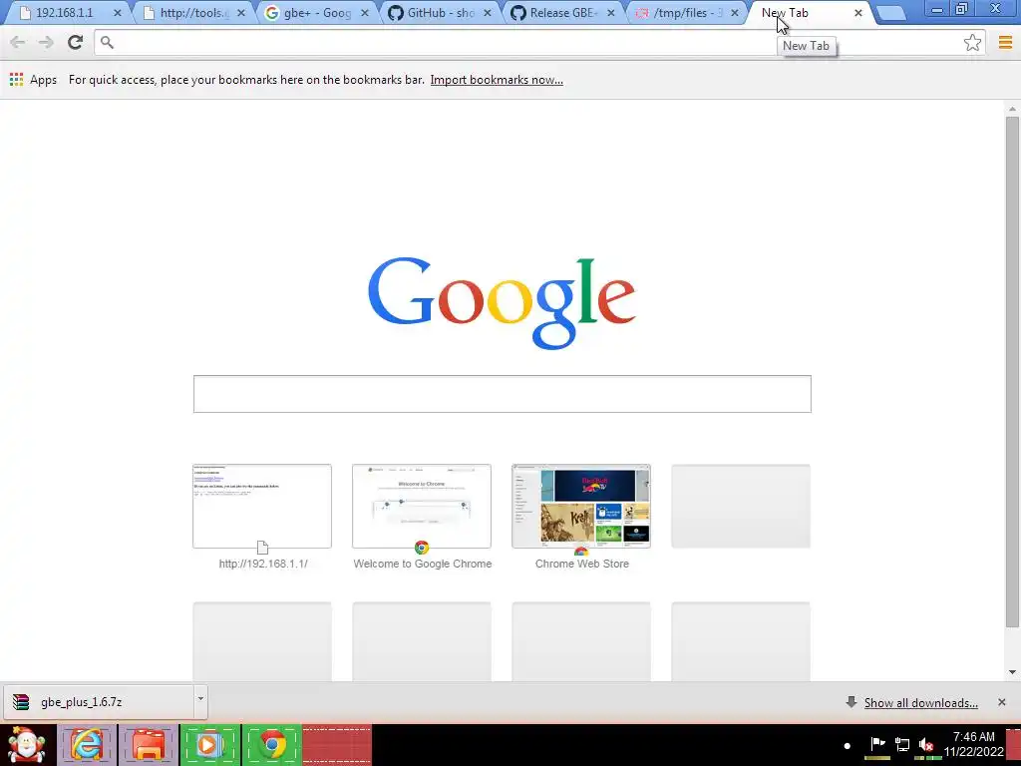This screenshot has height=766, width=1021.
Task: Close the gbe+ Google search tab
Action: coord(365,13)
